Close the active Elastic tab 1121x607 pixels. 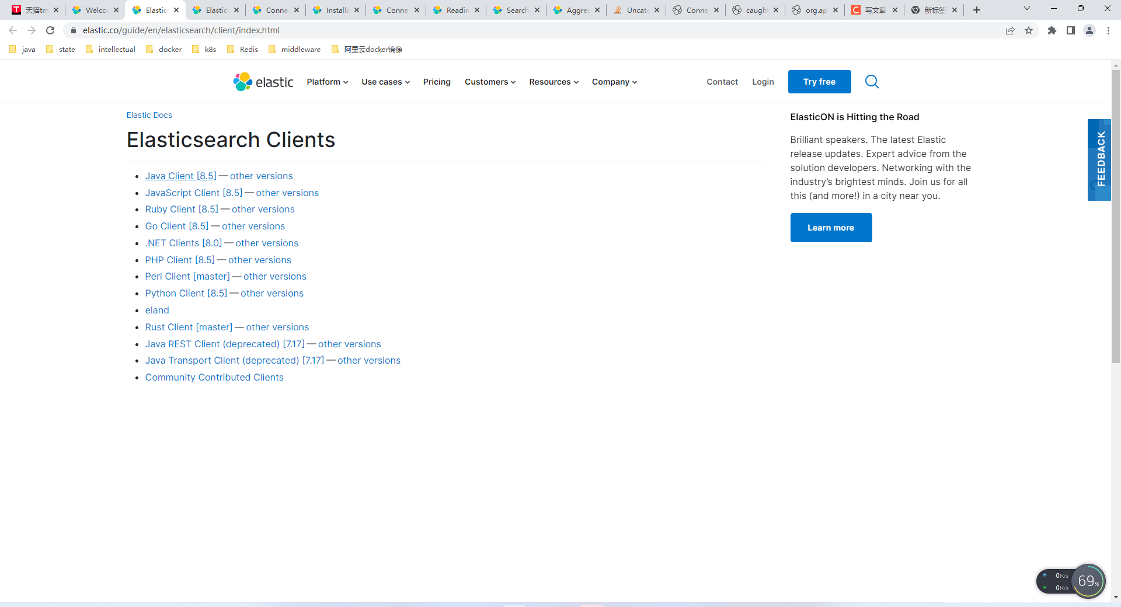(176, 10)
